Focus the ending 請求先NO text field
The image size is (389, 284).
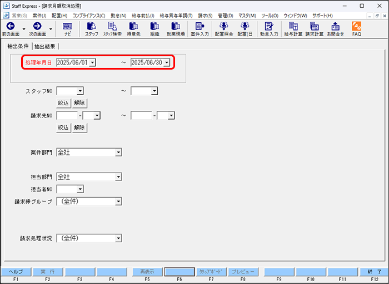pos(142,115)
